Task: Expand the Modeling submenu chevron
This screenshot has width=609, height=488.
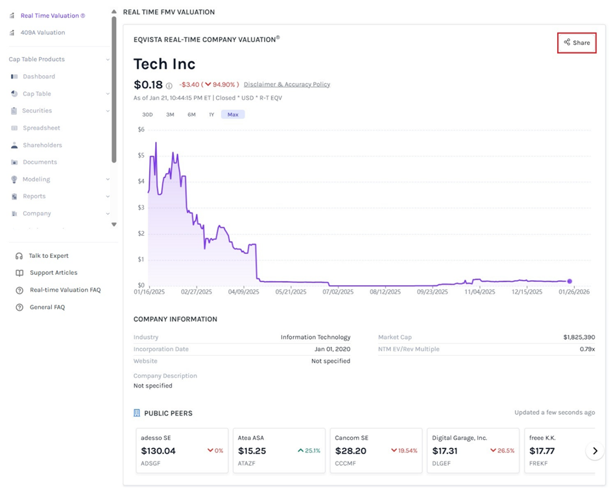Action: 108,180
